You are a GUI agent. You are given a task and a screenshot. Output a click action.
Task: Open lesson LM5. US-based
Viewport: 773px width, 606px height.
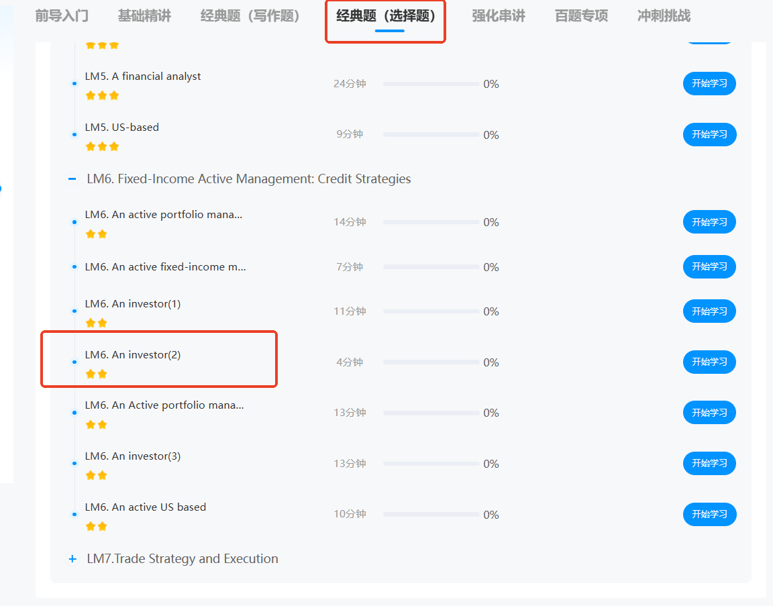tap(121, 128)
